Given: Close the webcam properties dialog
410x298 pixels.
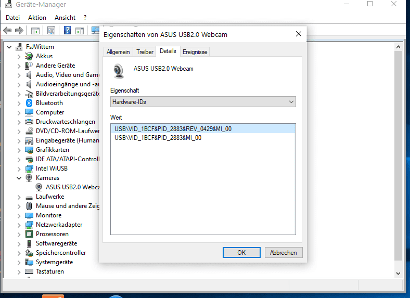Looking at the screenshot, I should coord(299,34).
